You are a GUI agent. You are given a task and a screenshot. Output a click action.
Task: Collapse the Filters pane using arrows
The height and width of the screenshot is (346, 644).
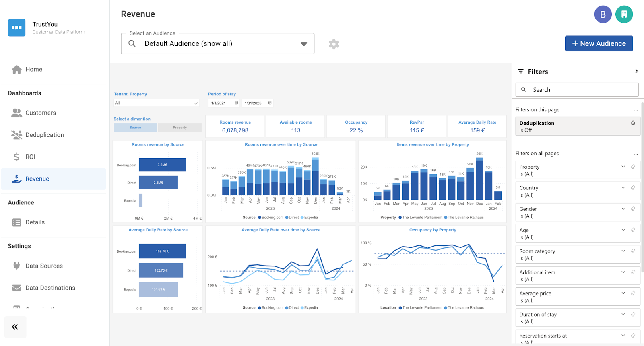point(636,72)
